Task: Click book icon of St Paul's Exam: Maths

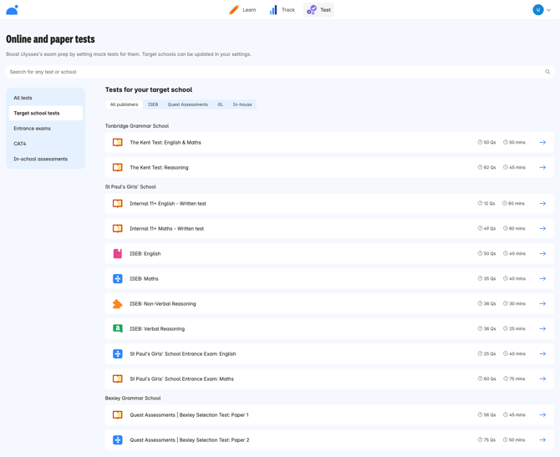Action: click(x=118, y=378)
